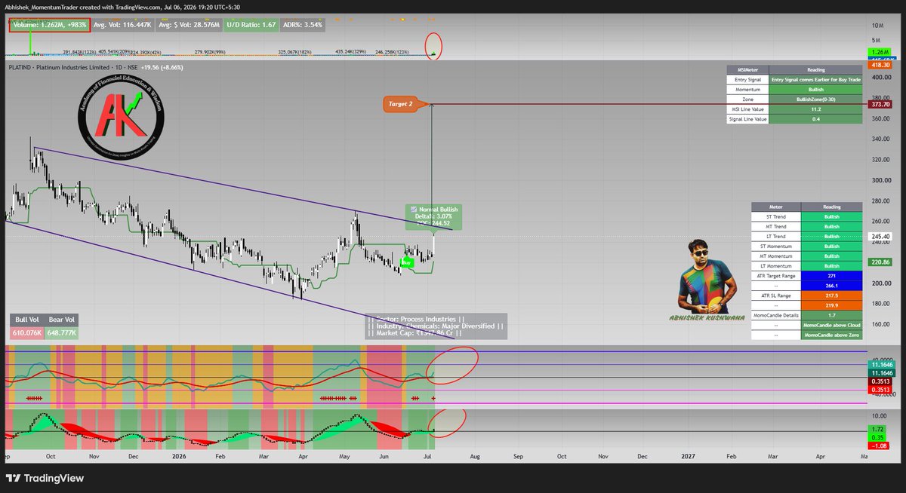The height and width of the screenshot is (493, 906).
Task: Click the 'MomoCandle above Cloud' cell
Action: (x=831, y=325)
